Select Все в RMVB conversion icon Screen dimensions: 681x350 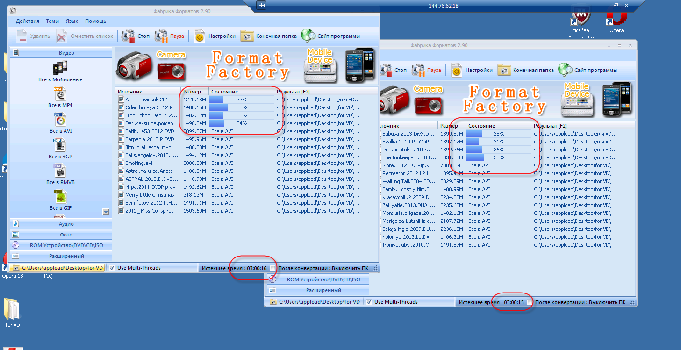(60, 171)
